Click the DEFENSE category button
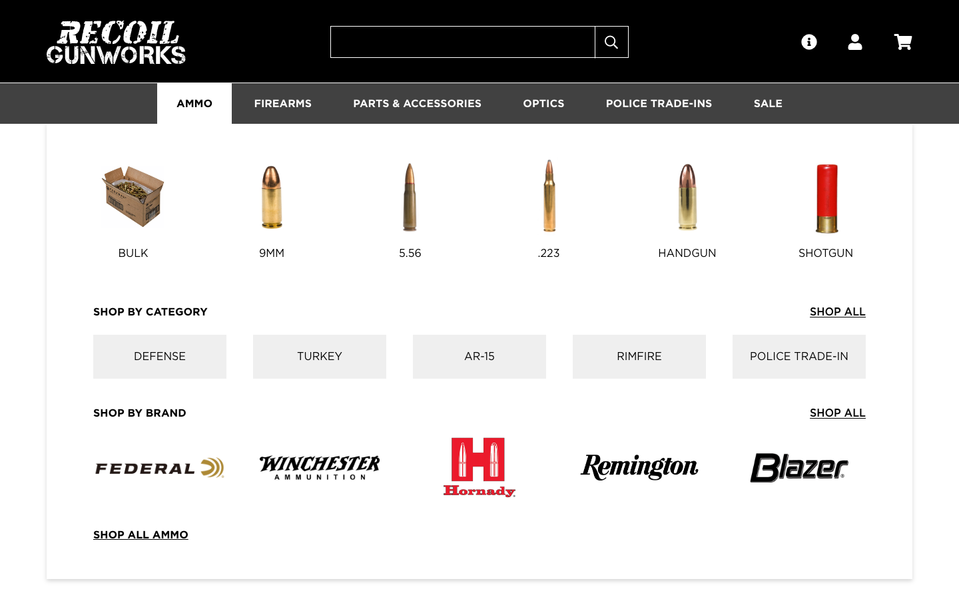959x599 pixels. 160,357
